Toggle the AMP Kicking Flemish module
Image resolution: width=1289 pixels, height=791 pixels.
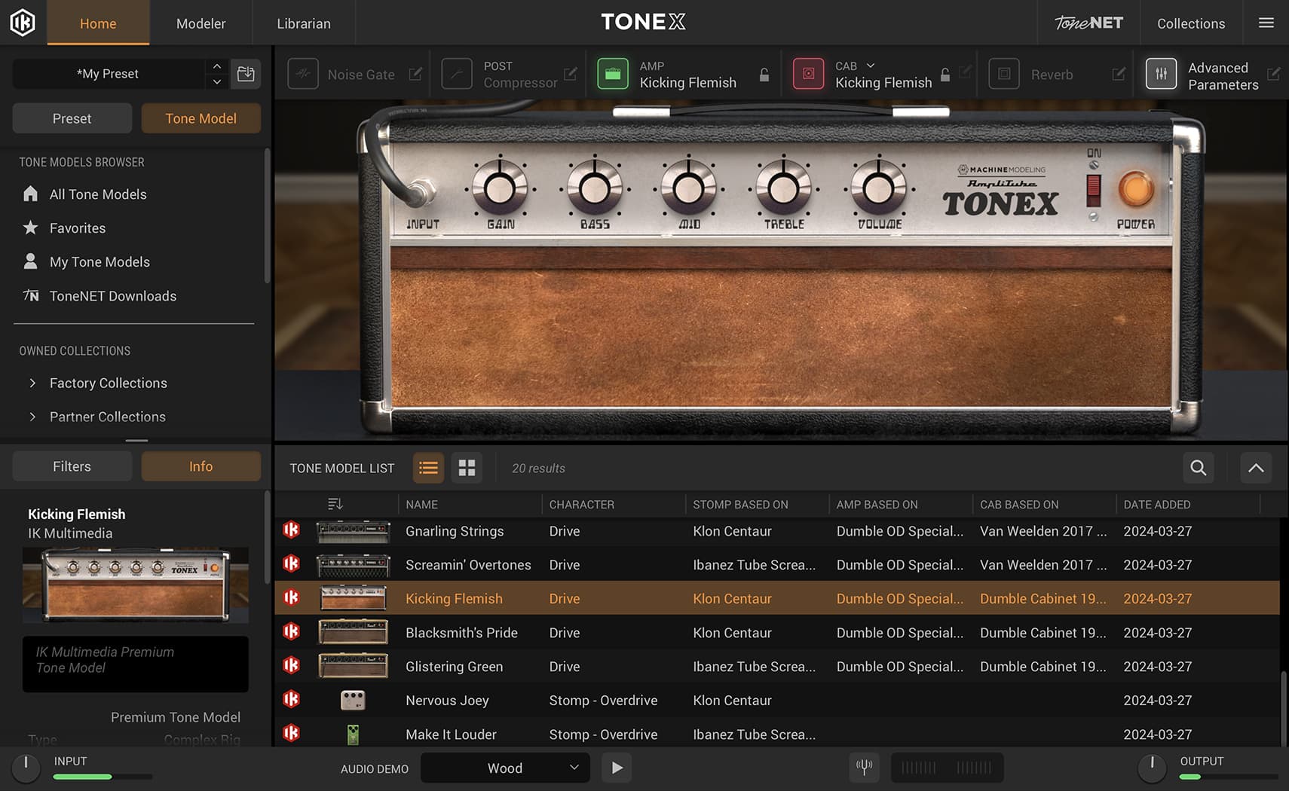click(x=612, y=74)
